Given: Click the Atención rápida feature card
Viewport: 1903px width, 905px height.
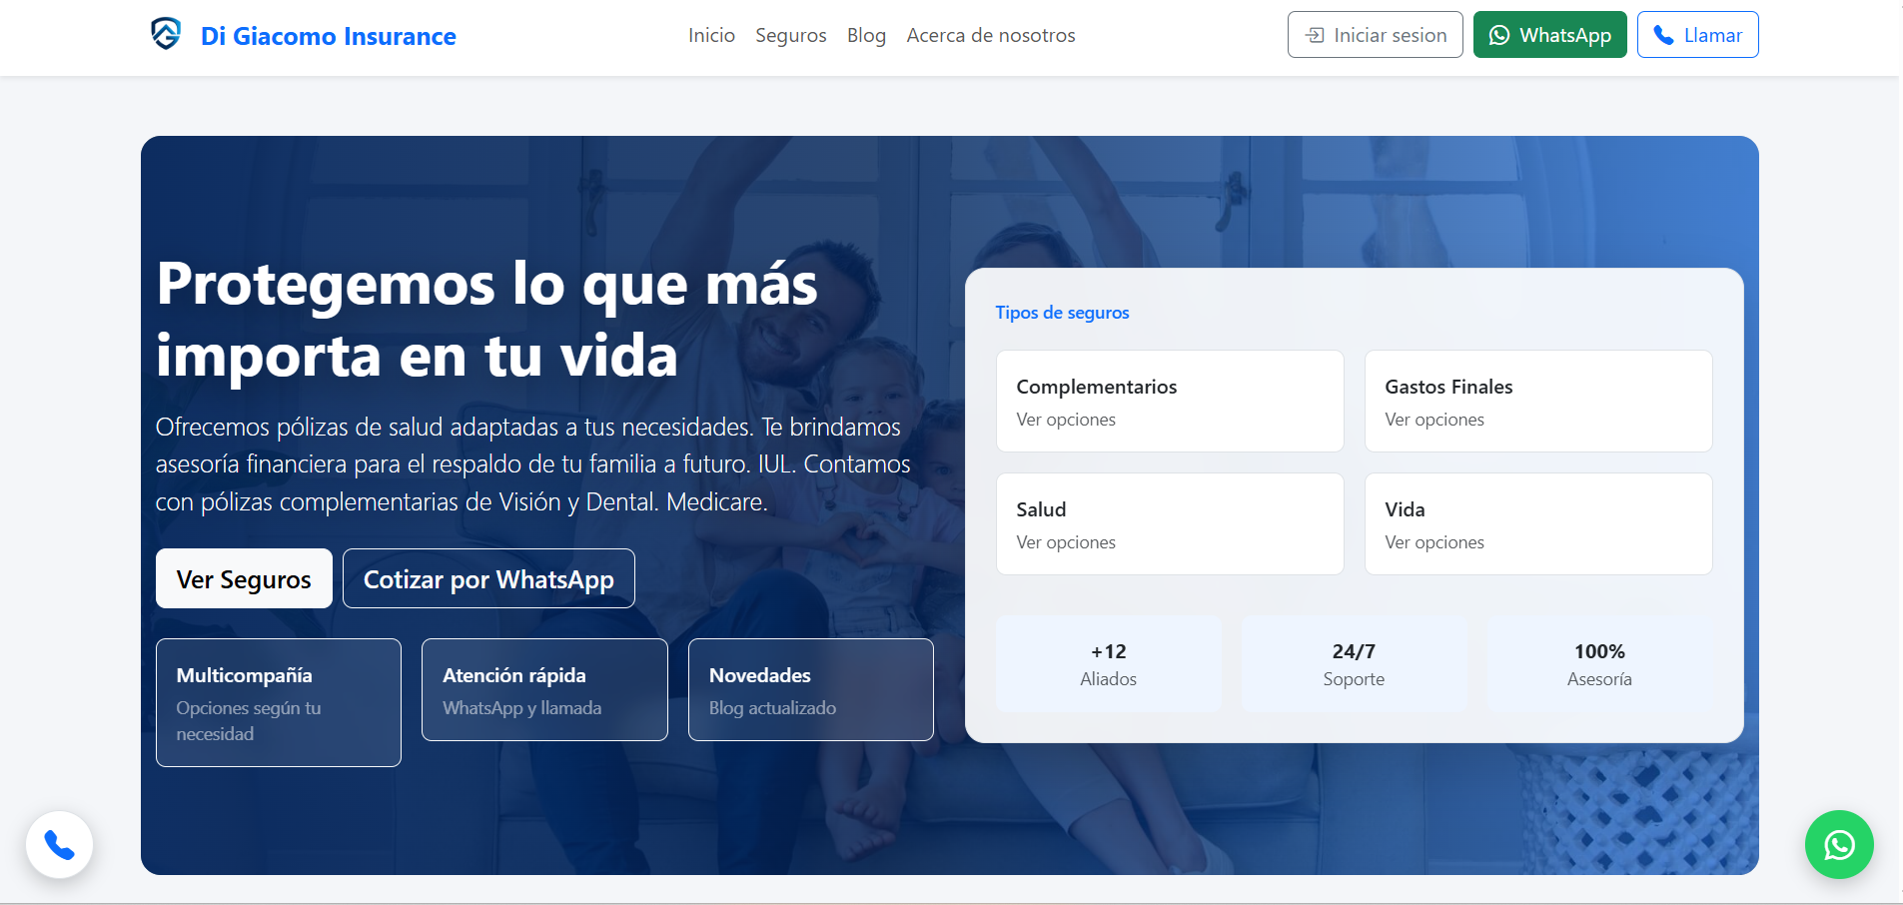Looking at the screenshot, I should (x=543, y=689).
